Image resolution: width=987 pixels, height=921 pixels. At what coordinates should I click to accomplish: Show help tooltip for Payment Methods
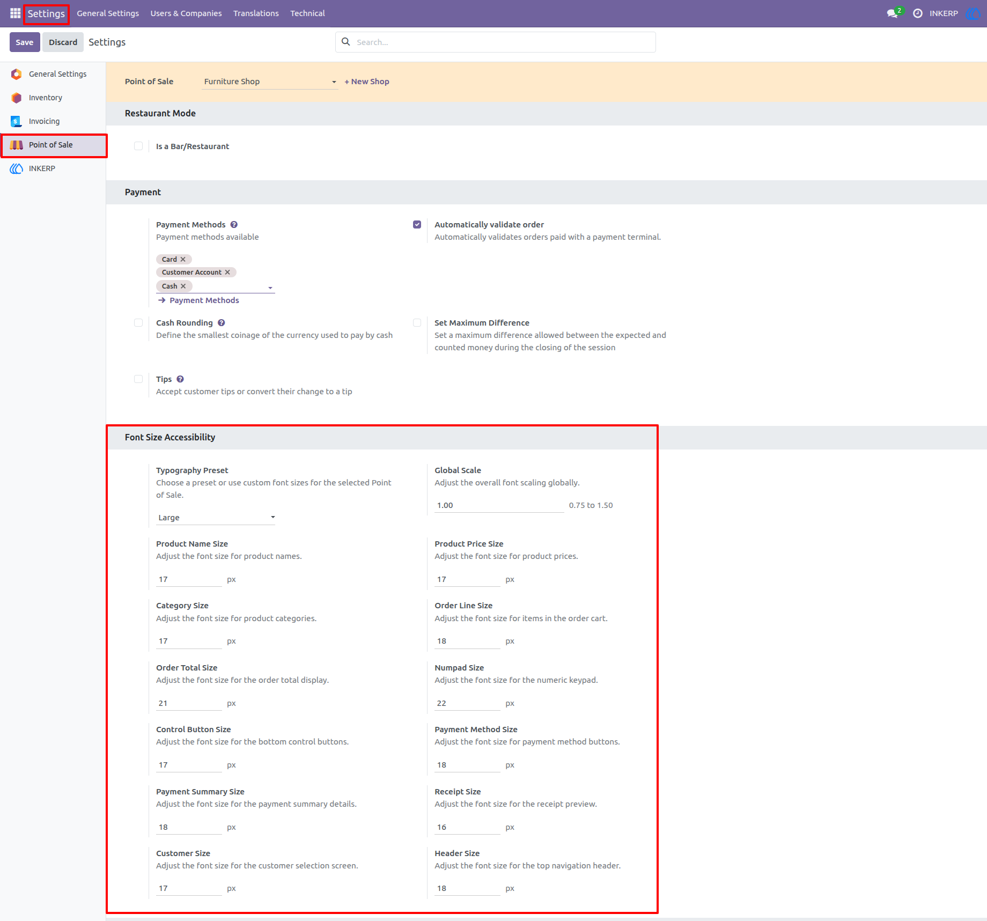click(x=234, y=225)
